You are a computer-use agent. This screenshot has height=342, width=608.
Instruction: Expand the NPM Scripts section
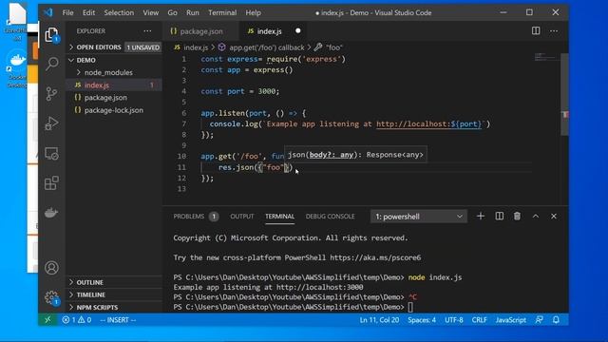click(x=114, y=307)
